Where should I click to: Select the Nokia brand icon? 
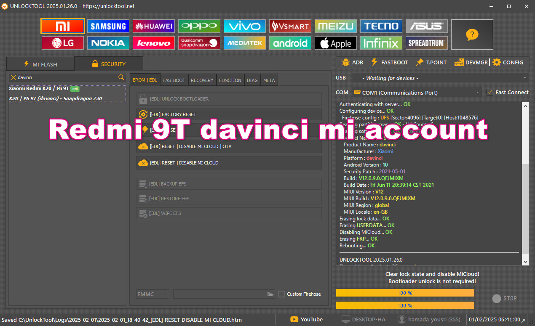pyautogui.click(x=108, y=43)
